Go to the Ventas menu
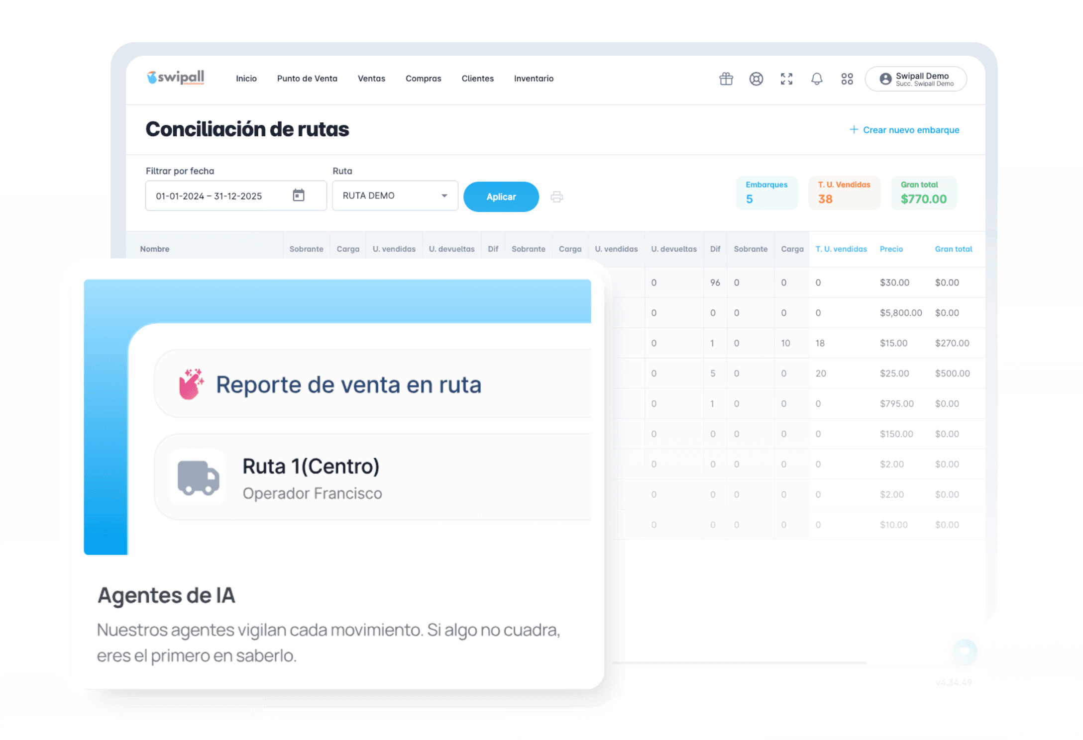 coord(371,79)
